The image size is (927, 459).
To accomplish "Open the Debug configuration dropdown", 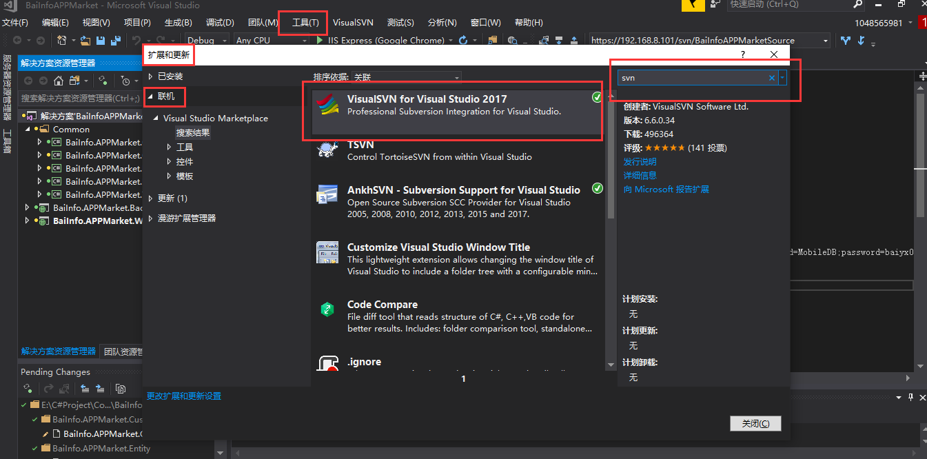I will 223,41.
